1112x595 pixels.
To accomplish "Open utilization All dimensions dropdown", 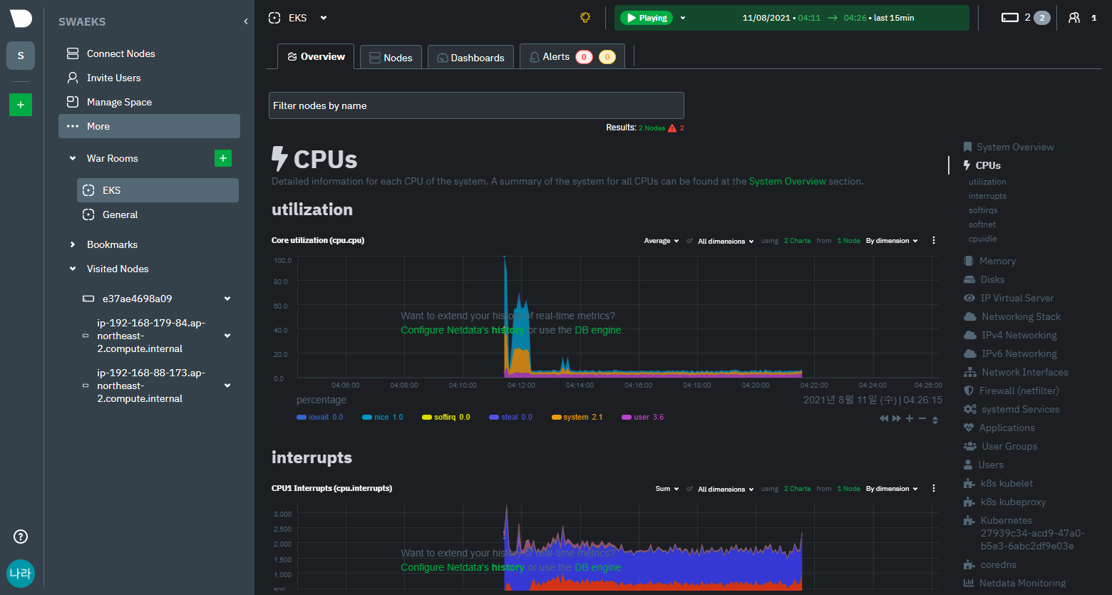I will coord(726,241).
